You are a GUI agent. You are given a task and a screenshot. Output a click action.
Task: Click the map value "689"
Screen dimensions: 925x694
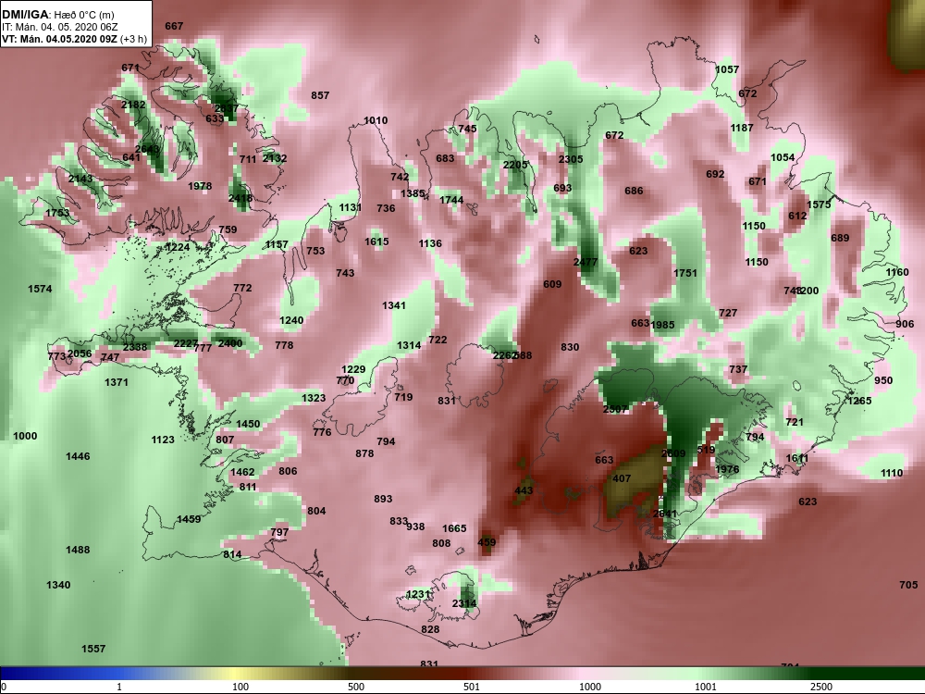tap(840, 238)
